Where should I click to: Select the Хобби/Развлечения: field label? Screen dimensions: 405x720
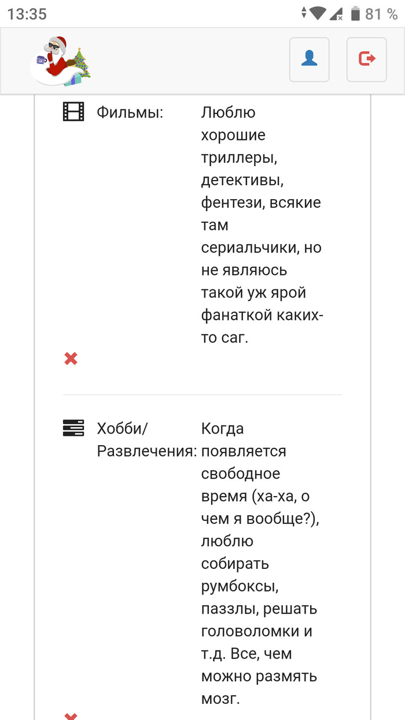(146, 440)
